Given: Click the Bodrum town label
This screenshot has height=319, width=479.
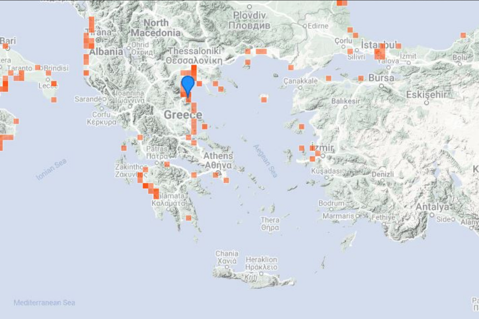Looking at the screenshot, I should pyautogui.click(x=331, y=203).
